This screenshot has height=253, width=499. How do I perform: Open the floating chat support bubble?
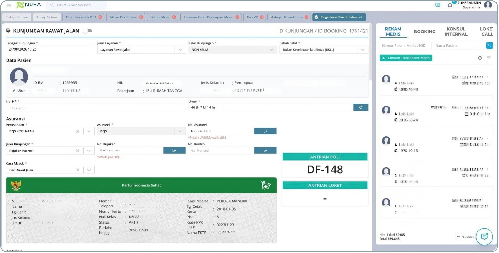point(484,236)
